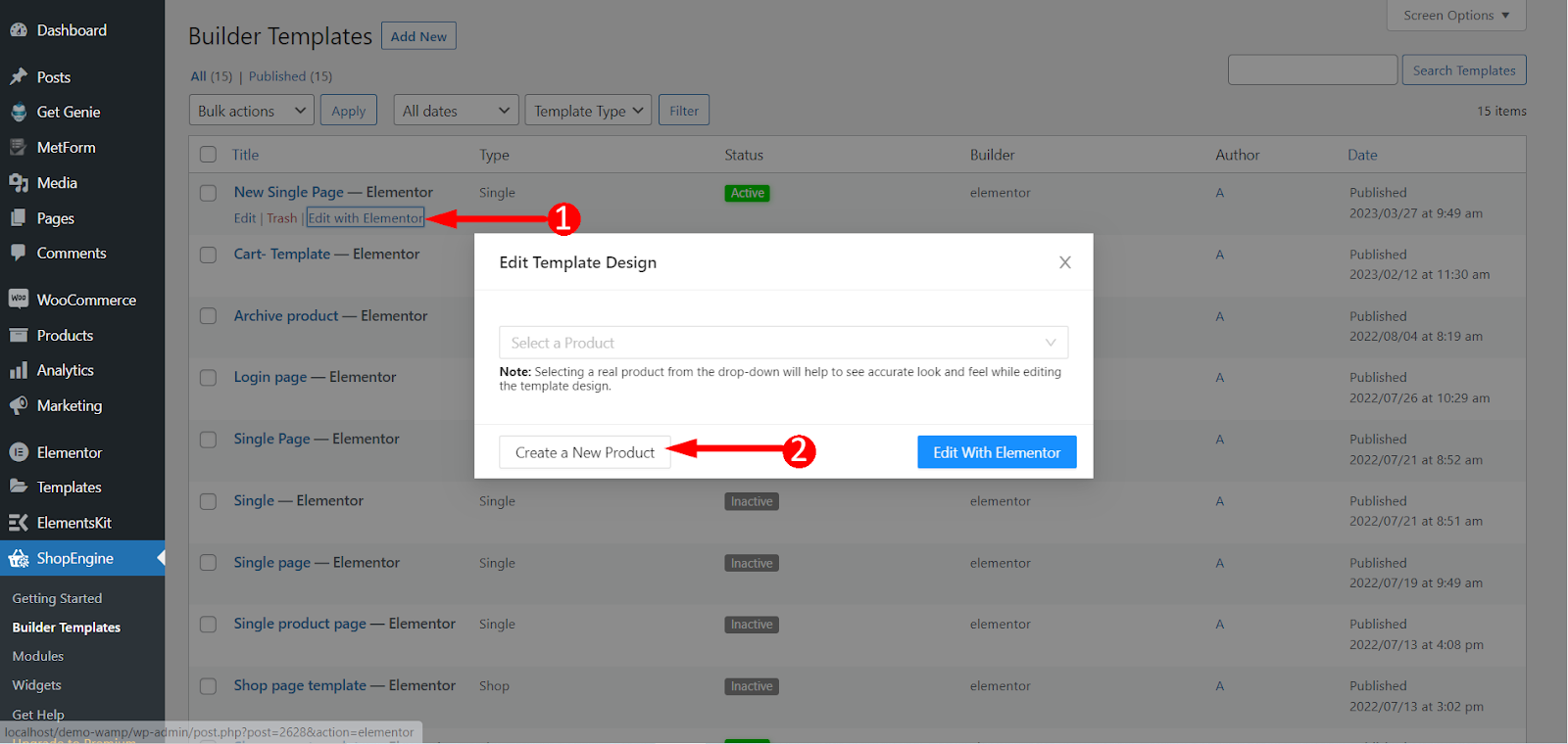This screenshot has width=1568, height=744.
Task: Open the ShopEngine menu
Action: 82,558
